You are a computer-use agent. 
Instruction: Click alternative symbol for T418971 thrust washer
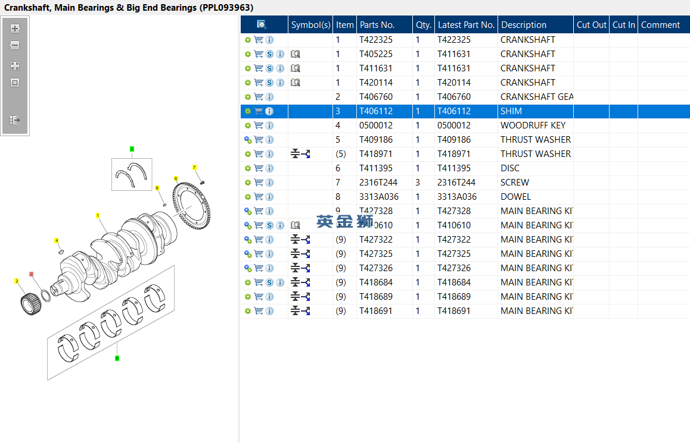pos(300,154)
